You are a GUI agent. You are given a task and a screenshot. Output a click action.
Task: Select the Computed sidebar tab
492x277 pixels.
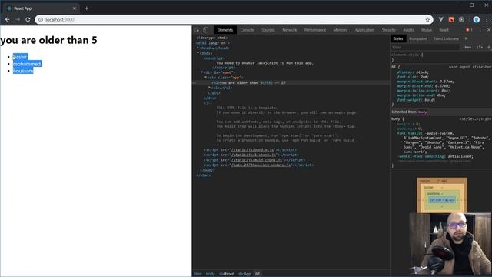tap(418, 38)
